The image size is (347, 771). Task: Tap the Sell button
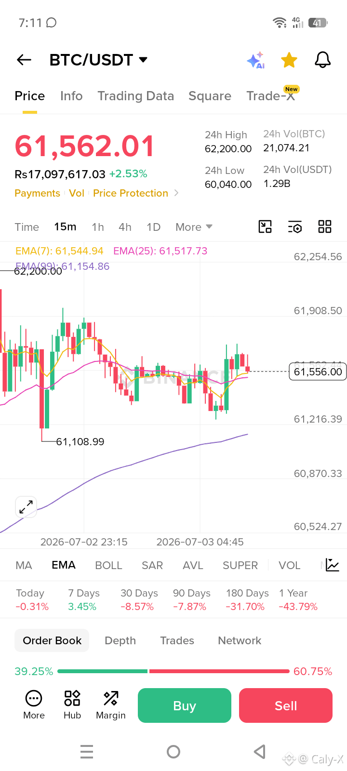click(x=286, y=705)
